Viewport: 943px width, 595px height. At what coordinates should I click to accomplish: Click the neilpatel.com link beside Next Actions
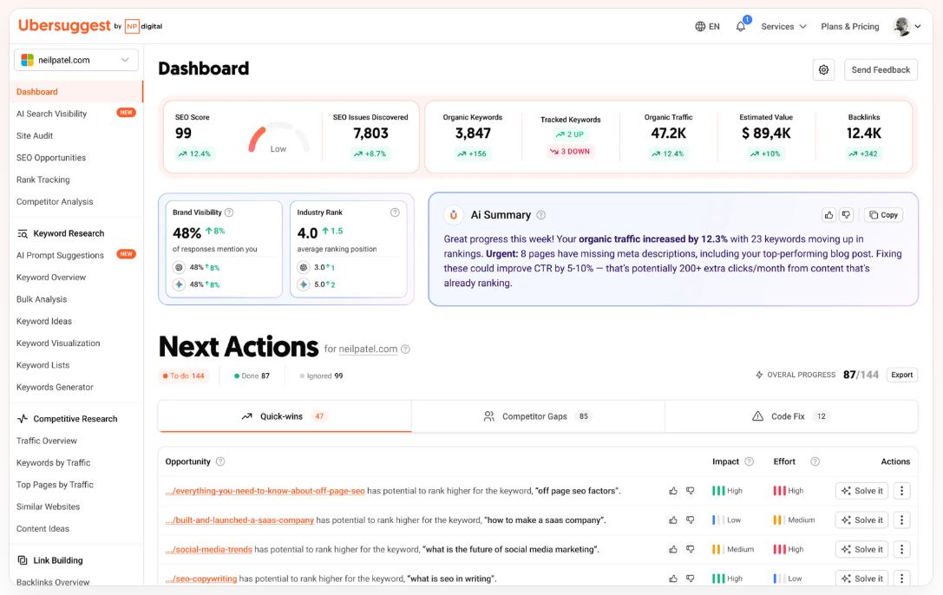(x=368, y=350)
